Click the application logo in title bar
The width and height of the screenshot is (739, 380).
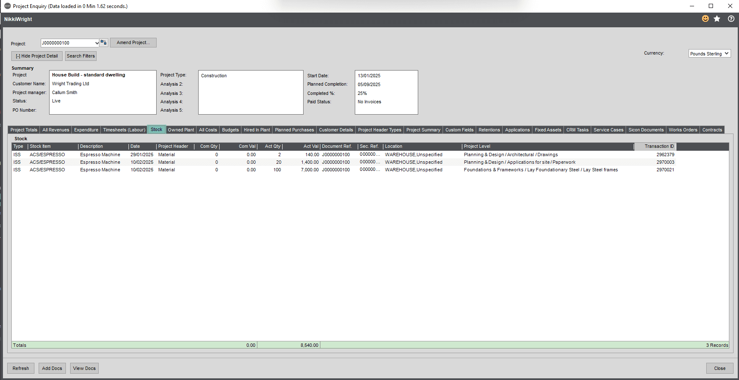(8, 6)
